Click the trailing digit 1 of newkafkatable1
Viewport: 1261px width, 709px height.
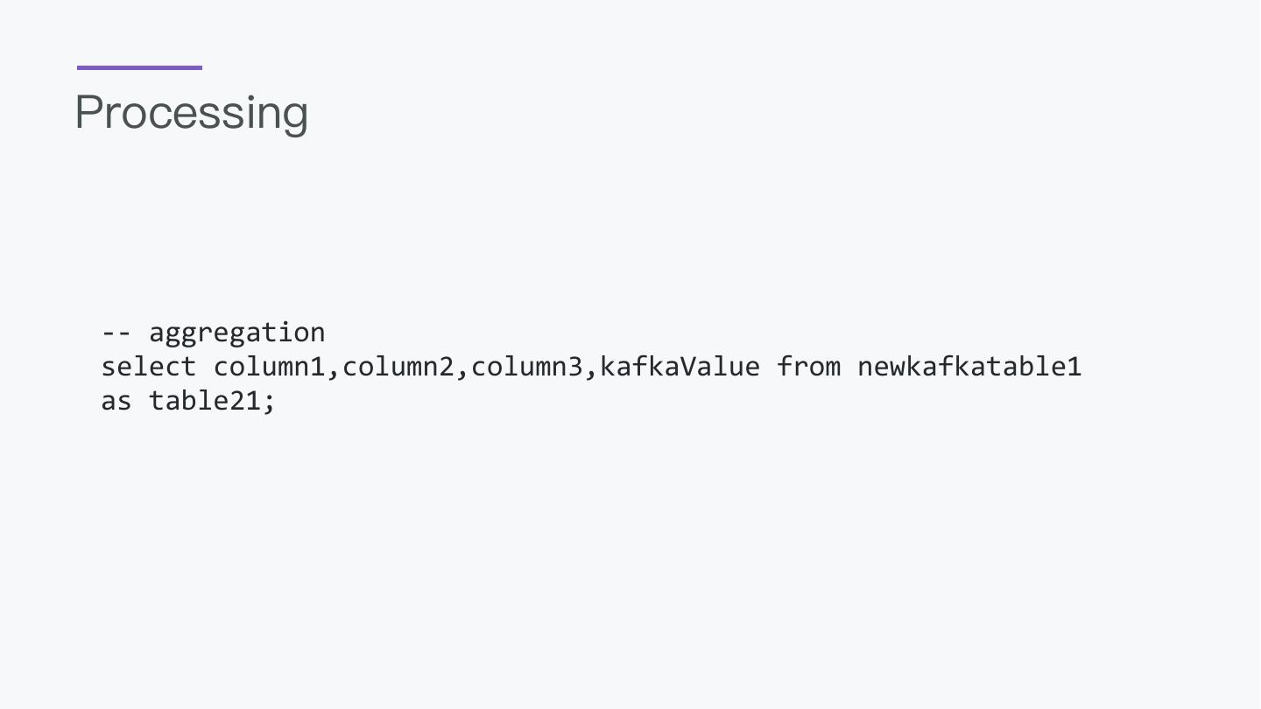[1074, 367]
